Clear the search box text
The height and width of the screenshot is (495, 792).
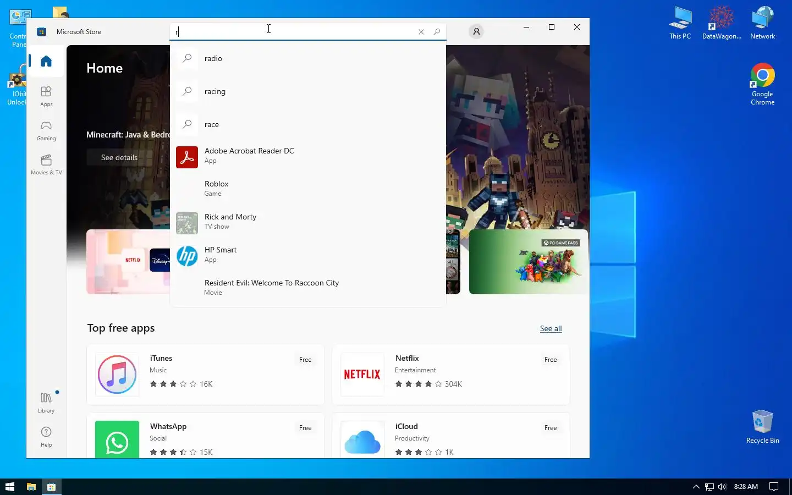[421, 32]
